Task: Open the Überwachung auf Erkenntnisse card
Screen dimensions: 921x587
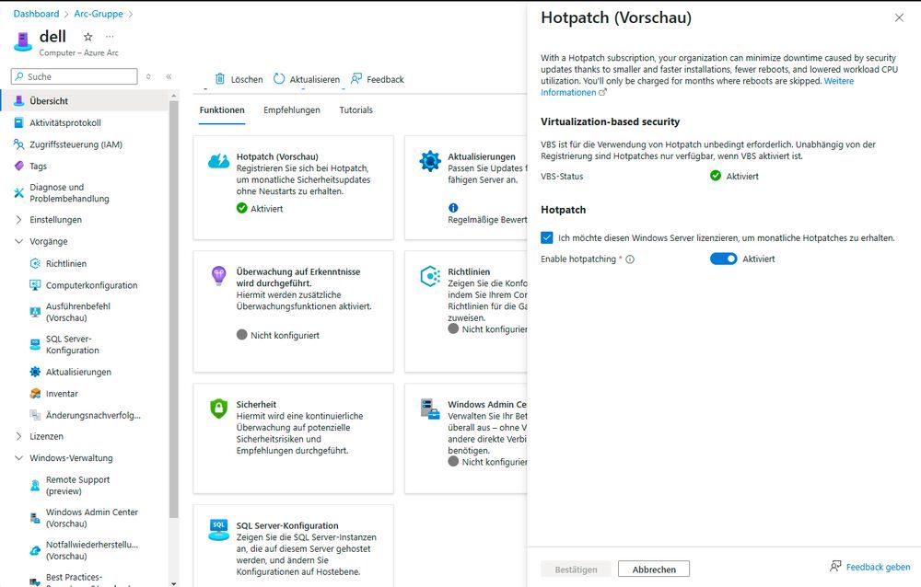Action: click(x=293, y=312)
